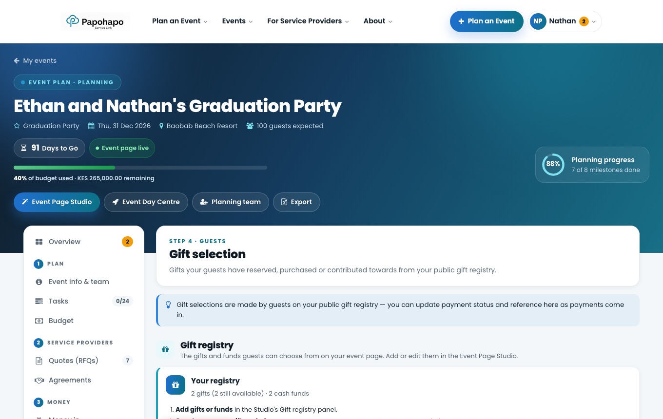This screenshot has height=419, width=663.
Task: Click the star icon next to Graduation Party
Action: (17, 126)
